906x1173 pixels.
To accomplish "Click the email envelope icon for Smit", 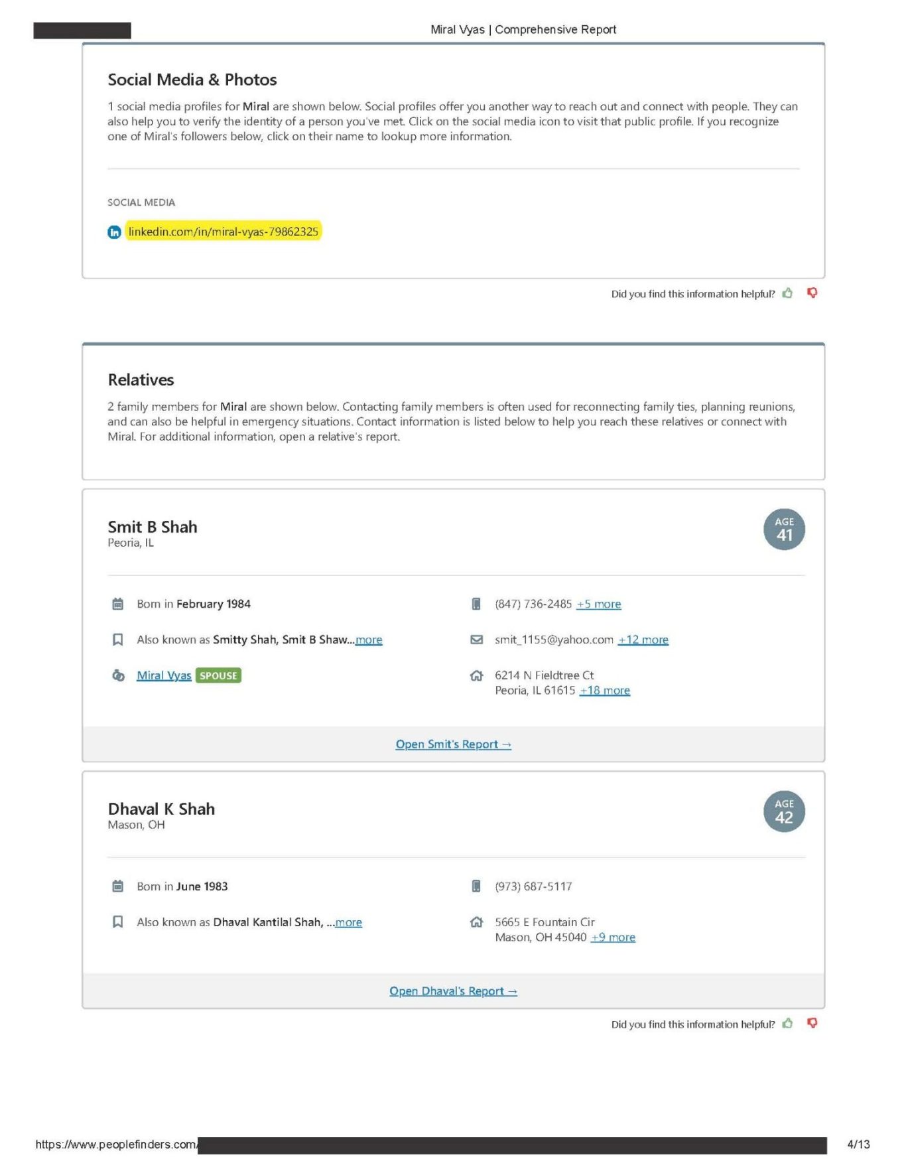I will (476, 640).
